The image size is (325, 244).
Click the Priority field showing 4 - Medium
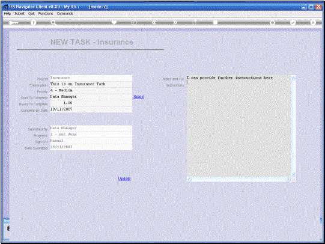[91, 90]
